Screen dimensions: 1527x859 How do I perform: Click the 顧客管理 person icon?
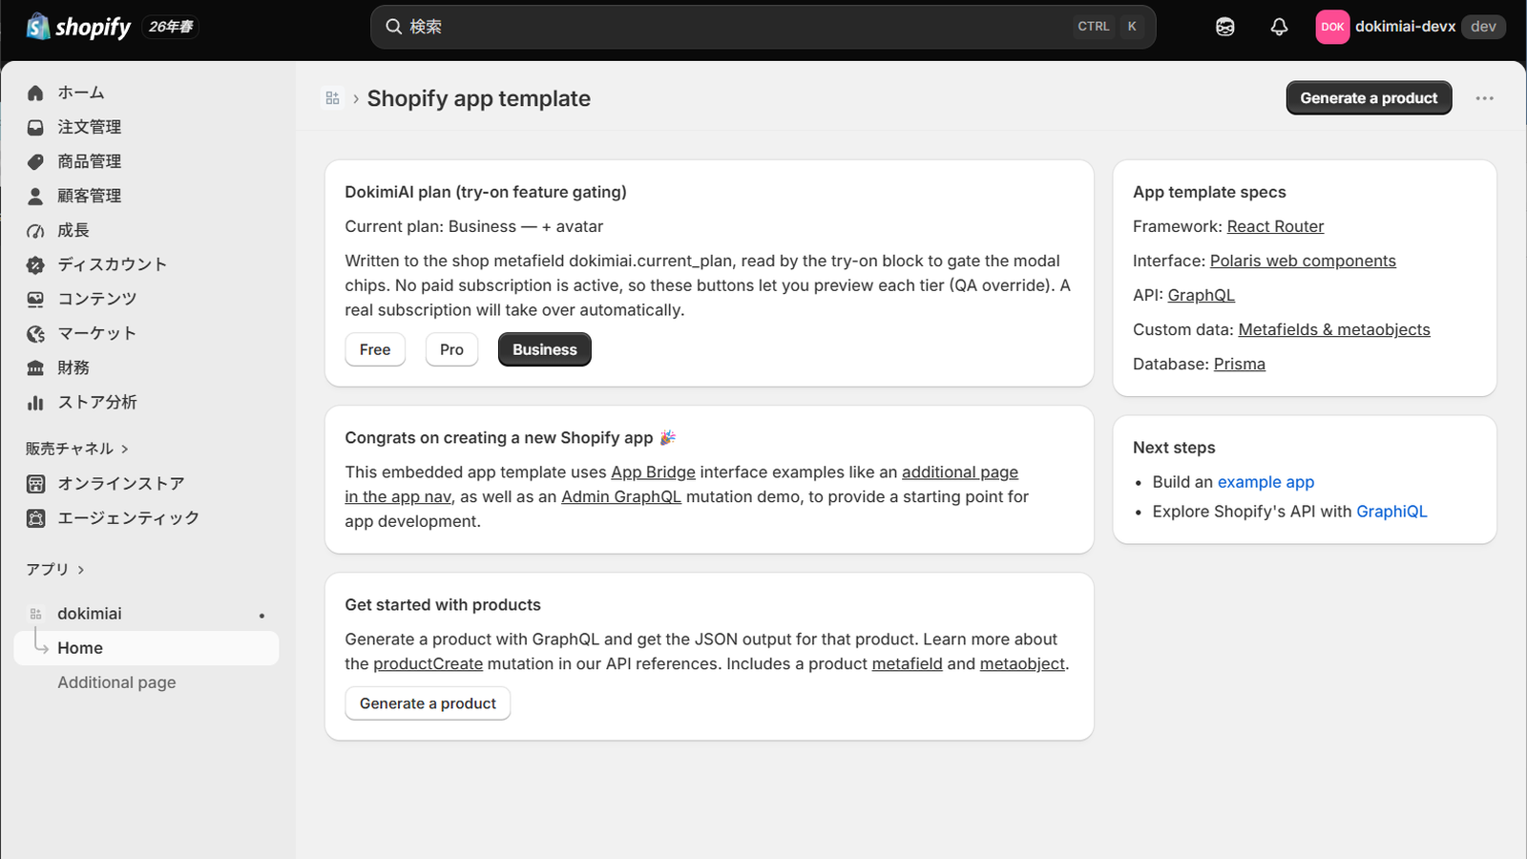35,196
